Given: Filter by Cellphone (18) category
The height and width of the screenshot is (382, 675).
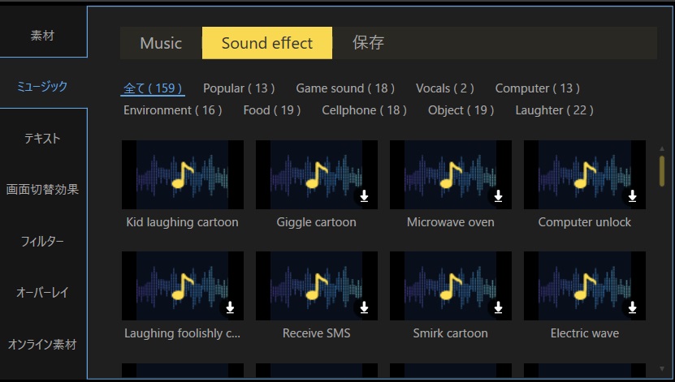Looking at the screenshot, I should 364,110.
